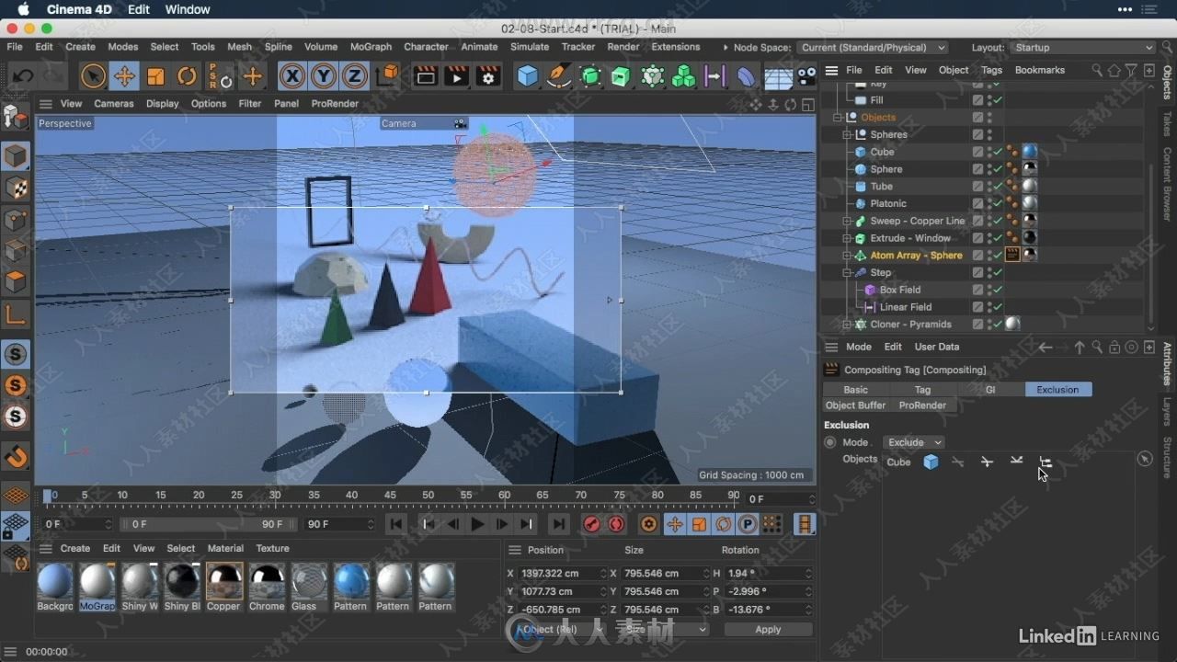Render to Picture Viewer icon
The height and width of the screenshot is (662, 1177).
tap(457, 76)
